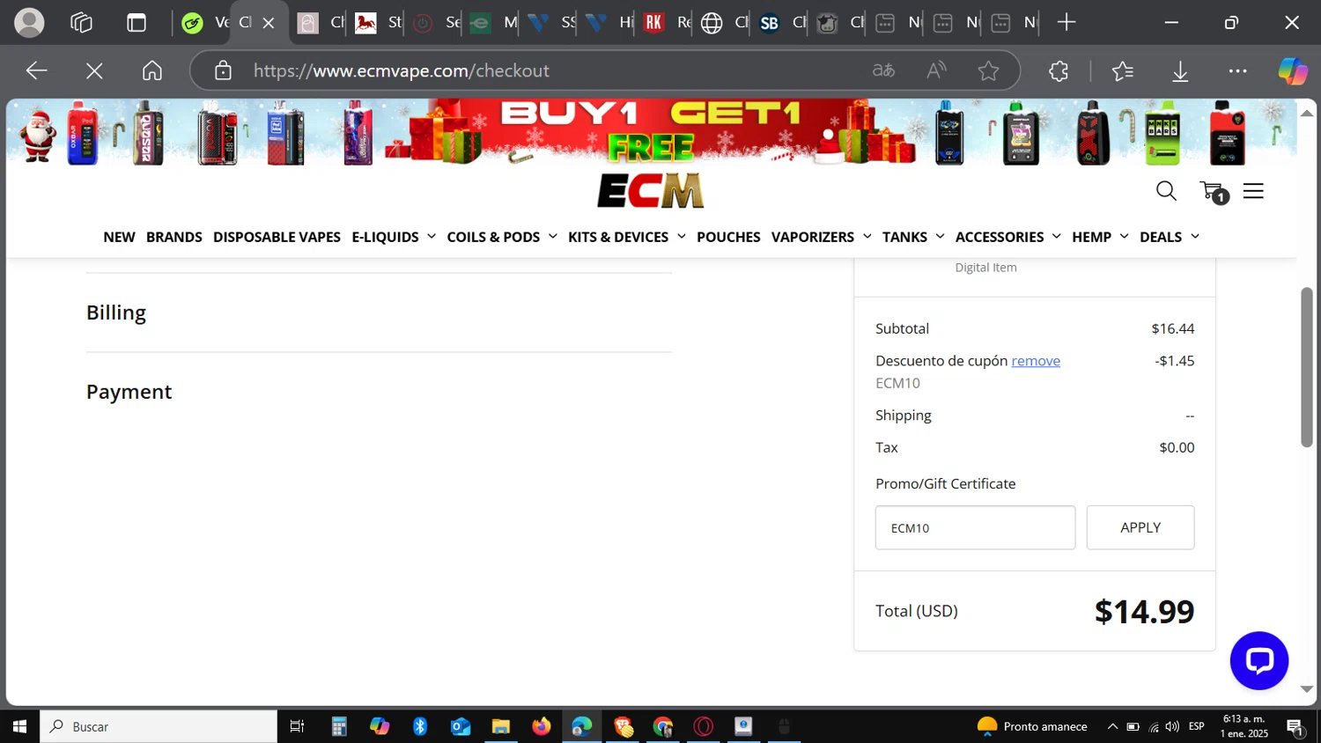Open Calculator from taskbar
The width and height of the screenshot is (1321, 743).
339,726
